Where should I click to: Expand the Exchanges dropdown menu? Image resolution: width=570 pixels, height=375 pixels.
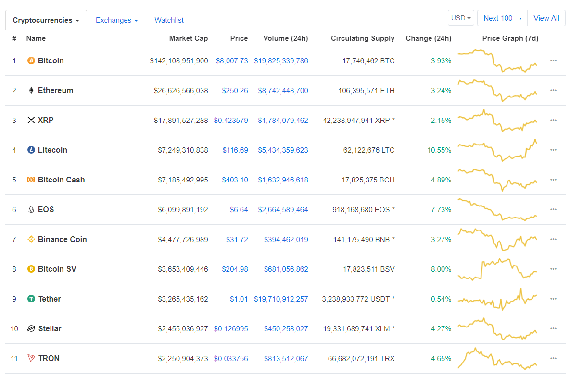[x=117, y=20]
